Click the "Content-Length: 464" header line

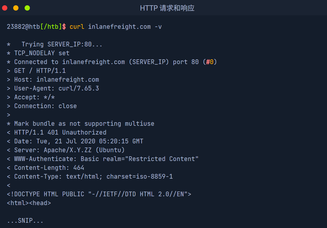[49, 168]
